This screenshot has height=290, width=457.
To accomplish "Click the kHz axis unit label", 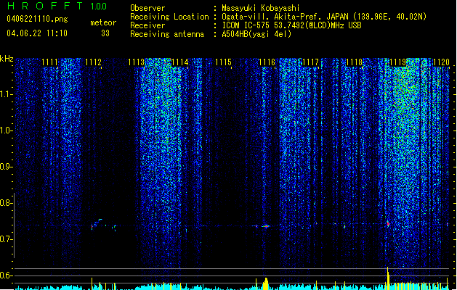I will tap(7, 59).
